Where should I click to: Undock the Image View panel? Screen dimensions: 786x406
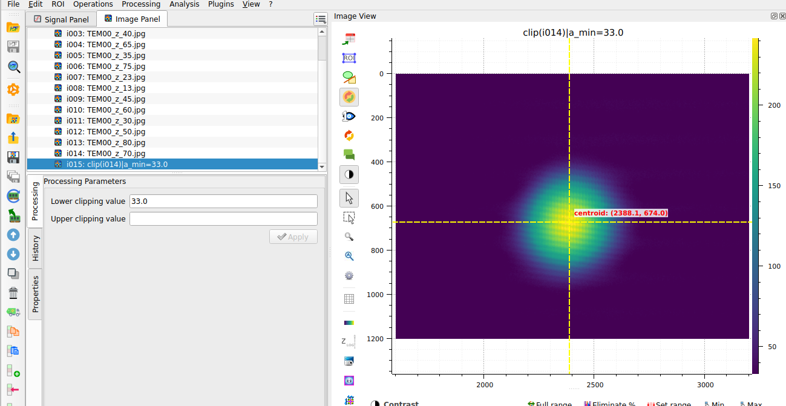click(774, 16)
